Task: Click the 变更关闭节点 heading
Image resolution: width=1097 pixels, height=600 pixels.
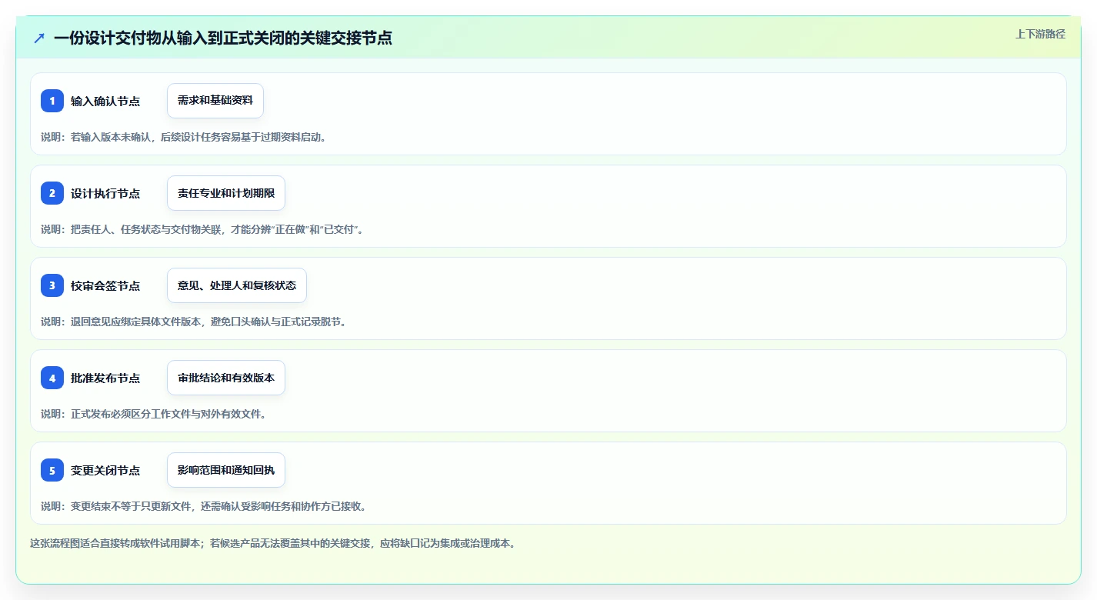Action: (105, 470)
